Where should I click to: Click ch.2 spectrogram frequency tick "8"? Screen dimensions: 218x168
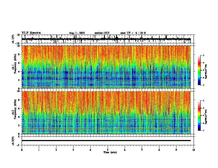(x=19, y=100)
